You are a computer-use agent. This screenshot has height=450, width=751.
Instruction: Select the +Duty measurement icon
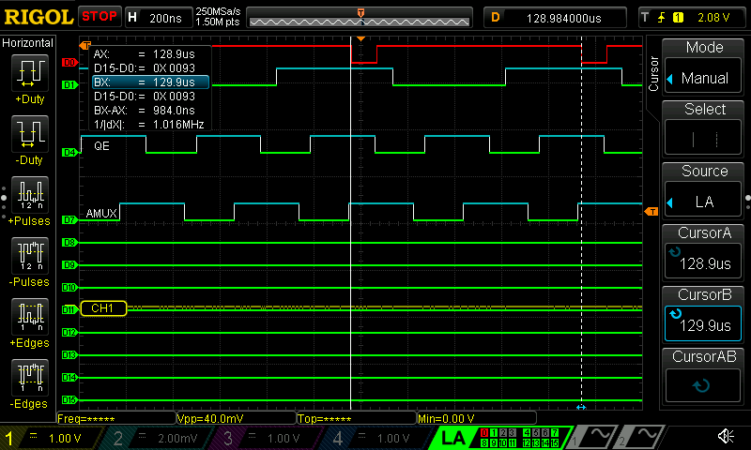pyautogui.click(x=30, y=73)
